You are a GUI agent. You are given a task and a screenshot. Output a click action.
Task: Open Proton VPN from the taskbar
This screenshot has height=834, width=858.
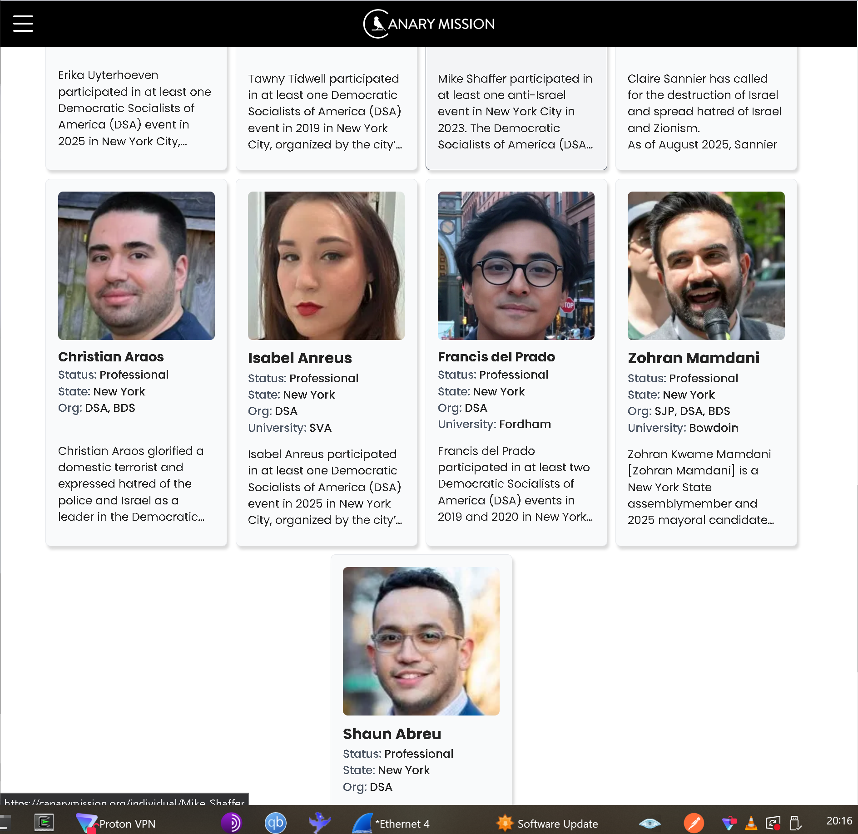[x=116, y=824]
